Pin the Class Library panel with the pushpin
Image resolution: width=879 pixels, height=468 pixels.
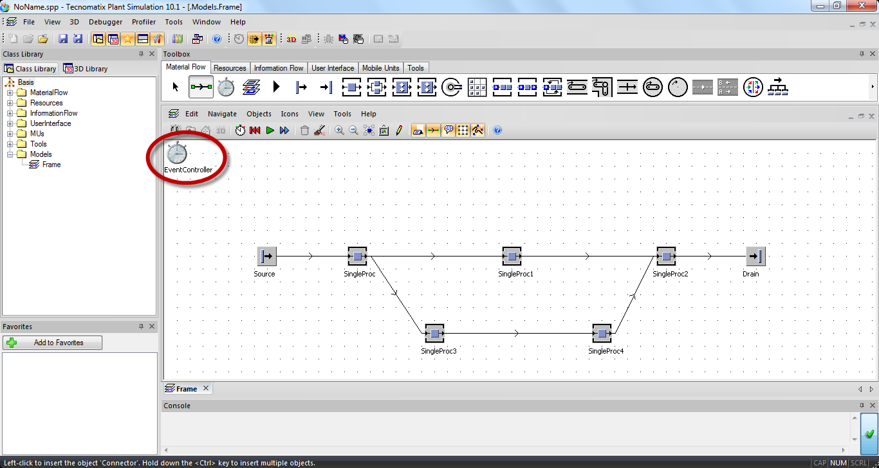(x=142, y=54)
